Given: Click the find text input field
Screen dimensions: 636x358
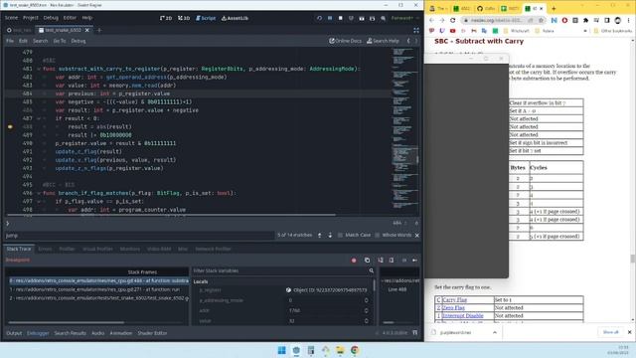Looking at the screenshot, I should [139, 236].
